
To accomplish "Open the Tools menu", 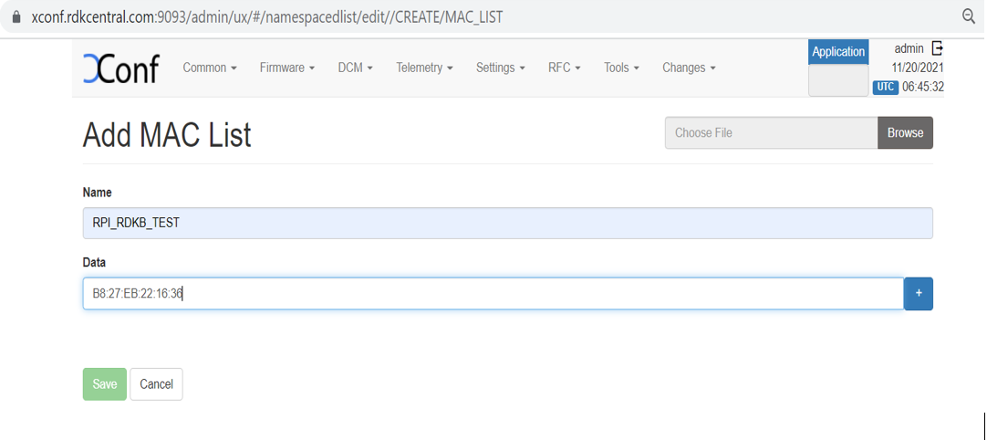I will pos(621,68).
